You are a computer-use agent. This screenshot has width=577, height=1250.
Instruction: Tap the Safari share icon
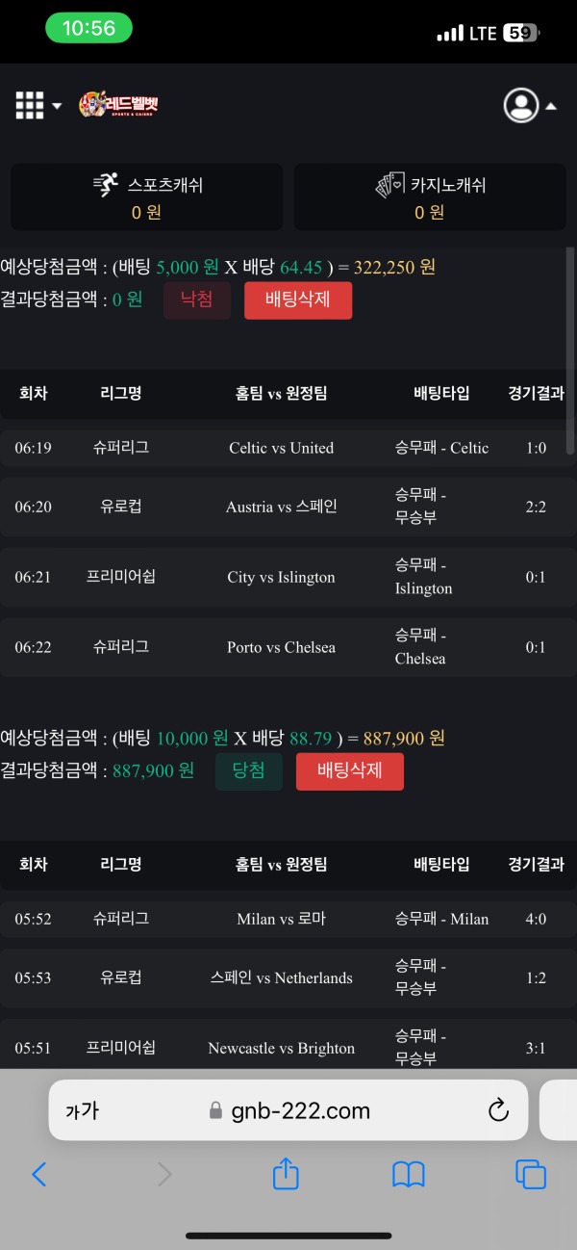[x=285, y=1175]
